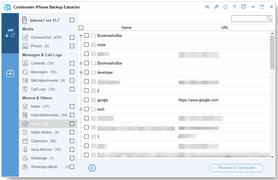Check the google bookmark checkbox
The height and width of the screenshot is (180, 278).
(86, 100)
